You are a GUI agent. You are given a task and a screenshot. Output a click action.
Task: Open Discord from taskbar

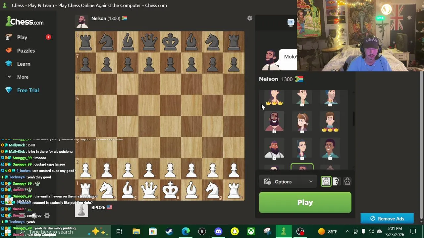(x=218, y=231)
